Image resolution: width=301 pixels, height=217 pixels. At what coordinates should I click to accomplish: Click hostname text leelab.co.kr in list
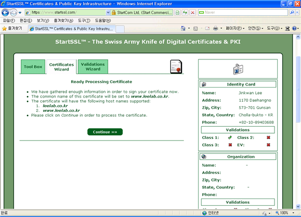click(55, 106)
